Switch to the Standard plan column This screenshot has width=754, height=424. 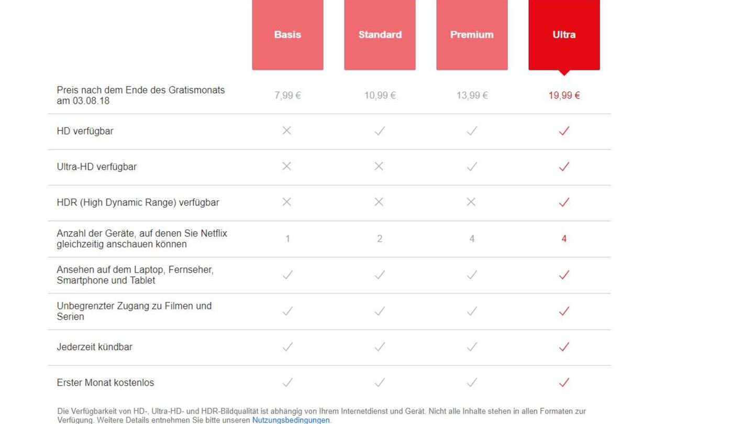pyautogui.click(x=379, y=35)
